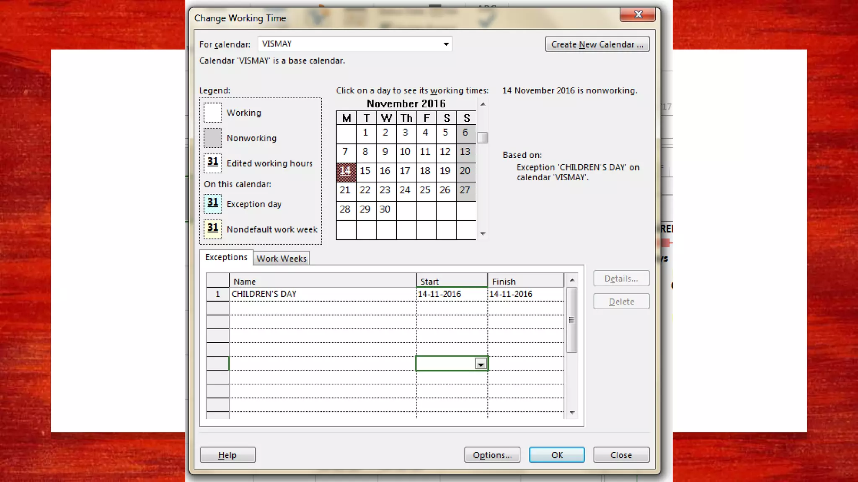
Task: Click exceptions list scroll down arrow
Action: pyautogui.click(x=572, y=413)
